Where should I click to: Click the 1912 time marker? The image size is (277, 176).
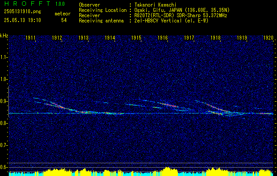57,37
